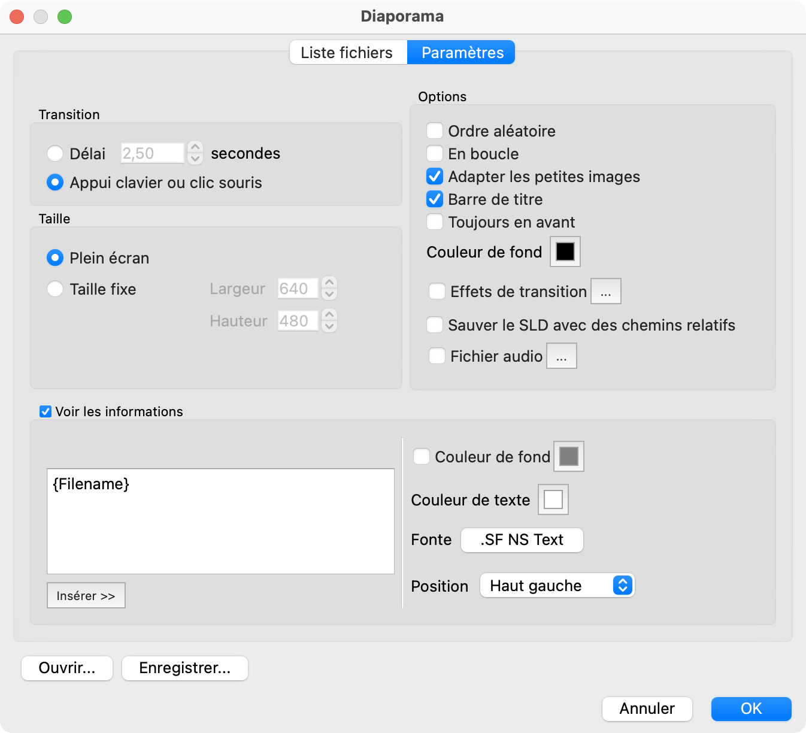806x733 pixels.
Task: Click the Enregistrer... button
Action: [x=184, y=668]
